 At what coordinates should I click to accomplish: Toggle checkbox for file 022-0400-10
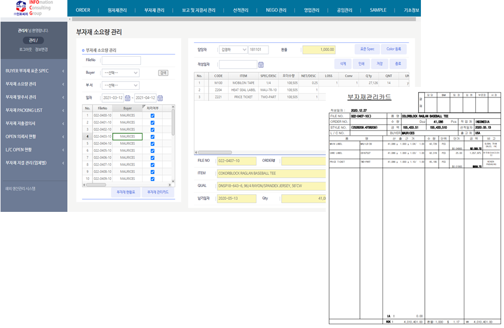[152, 116]
